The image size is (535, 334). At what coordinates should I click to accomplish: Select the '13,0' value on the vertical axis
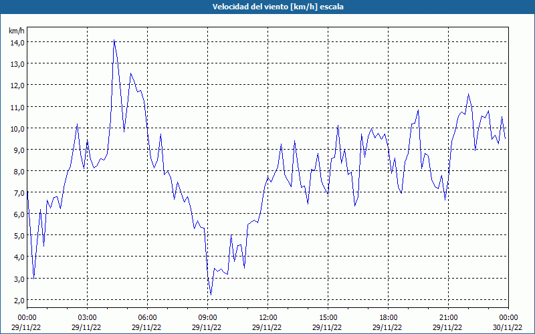coord(17,64)
